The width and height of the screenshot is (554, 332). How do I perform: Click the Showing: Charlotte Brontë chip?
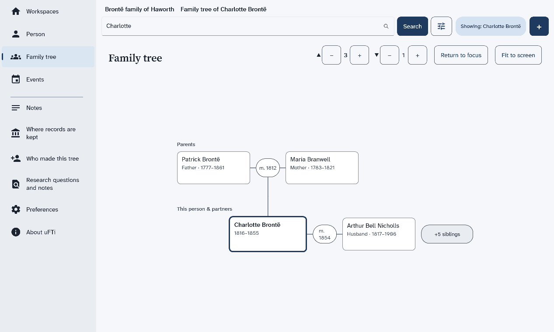491,26
